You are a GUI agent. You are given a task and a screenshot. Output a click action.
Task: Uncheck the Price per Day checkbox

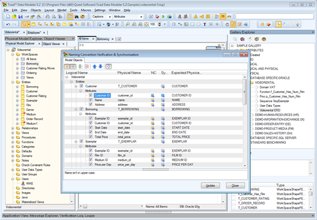coord(90,164)
